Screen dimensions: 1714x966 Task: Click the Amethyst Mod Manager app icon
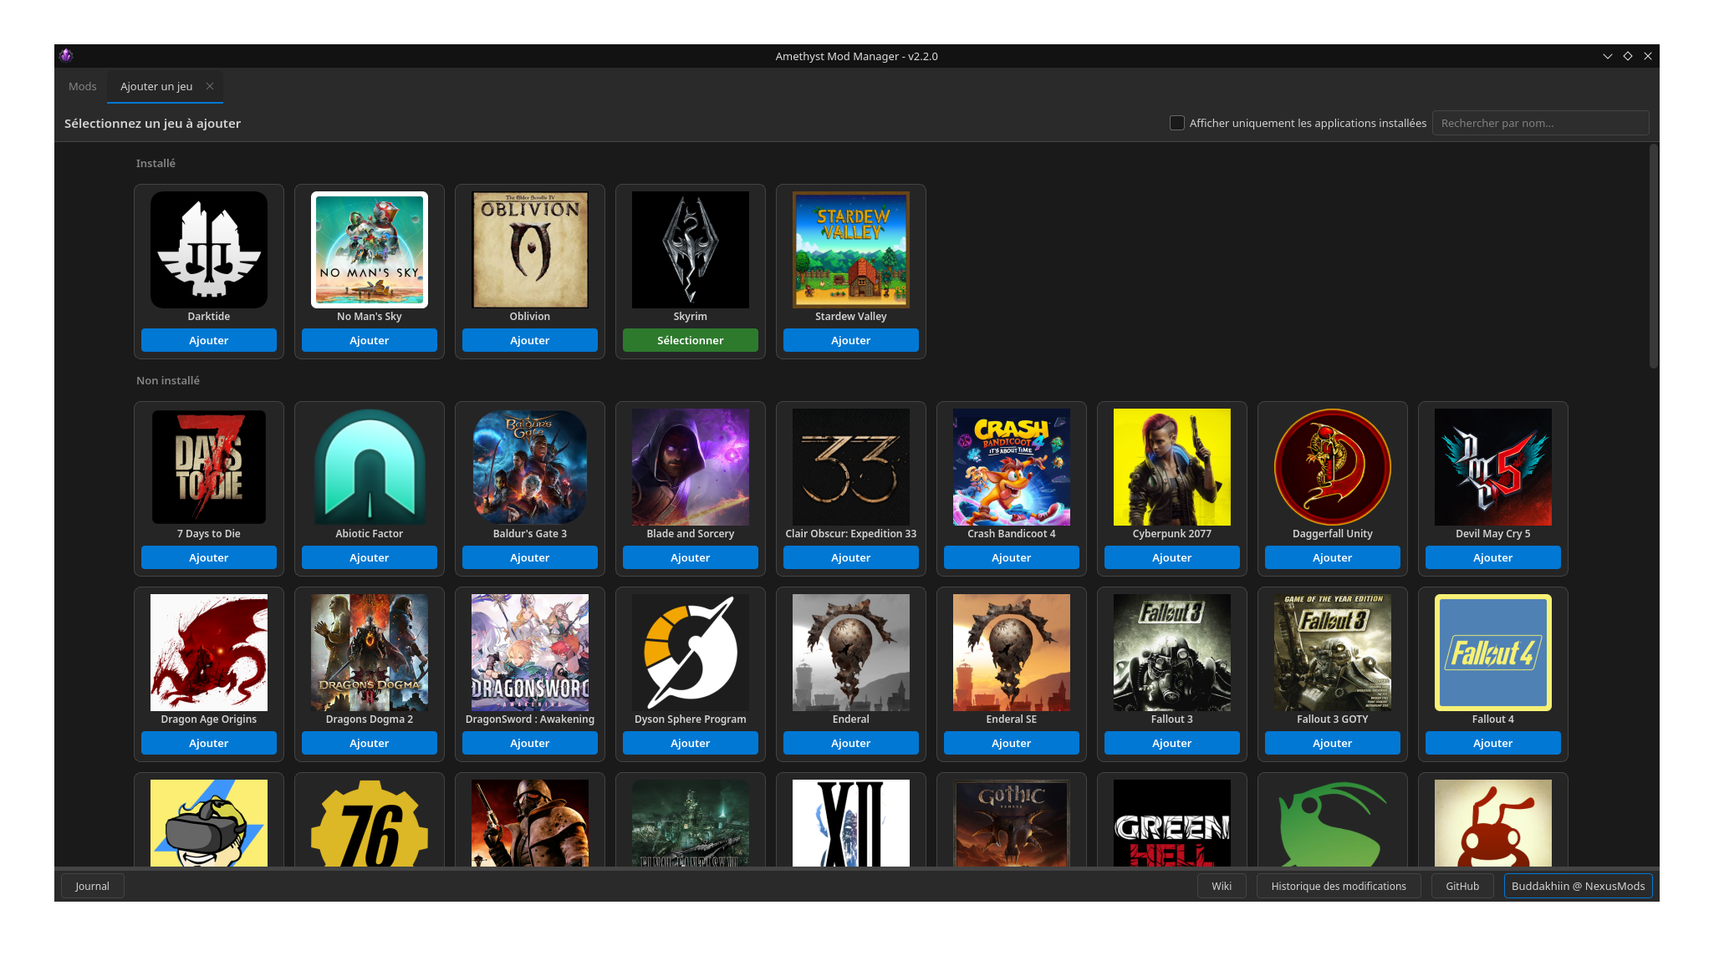(x=67, y=56)
